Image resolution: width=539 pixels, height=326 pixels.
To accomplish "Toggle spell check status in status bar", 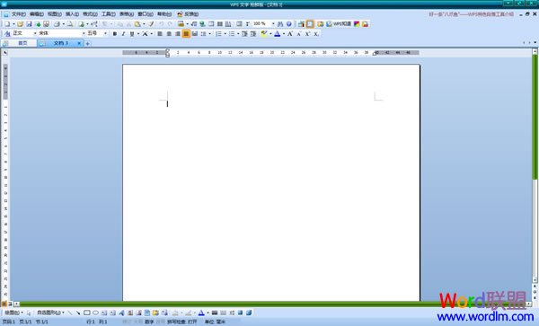I will coord(181,322).
